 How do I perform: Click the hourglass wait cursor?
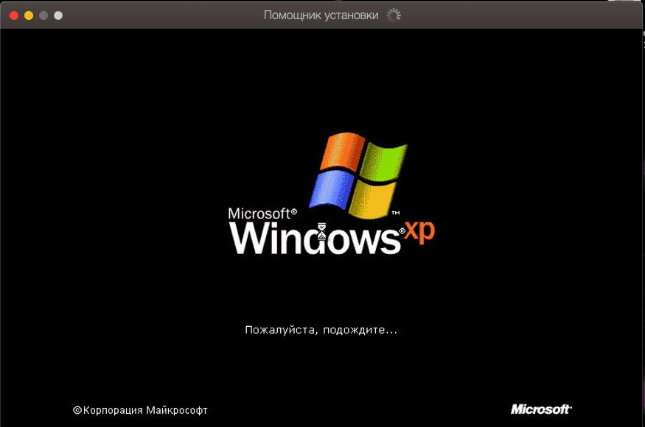321,231
